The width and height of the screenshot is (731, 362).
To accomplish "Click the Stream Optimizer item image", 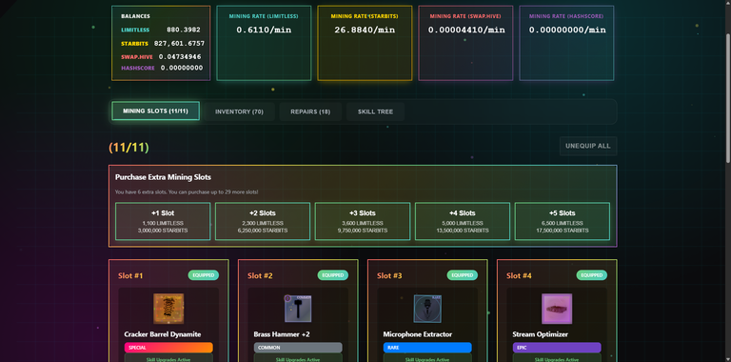I will (557, 309).
